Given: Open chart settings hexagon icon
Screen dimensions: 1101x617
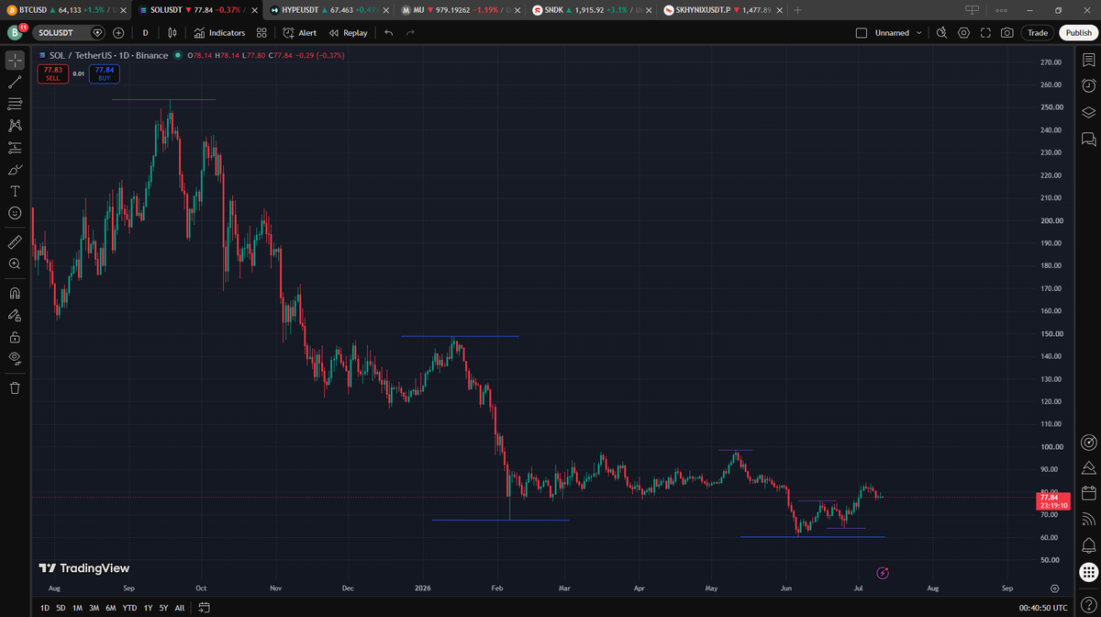Looking at the screenshot, I should click(x=963, y=32).
